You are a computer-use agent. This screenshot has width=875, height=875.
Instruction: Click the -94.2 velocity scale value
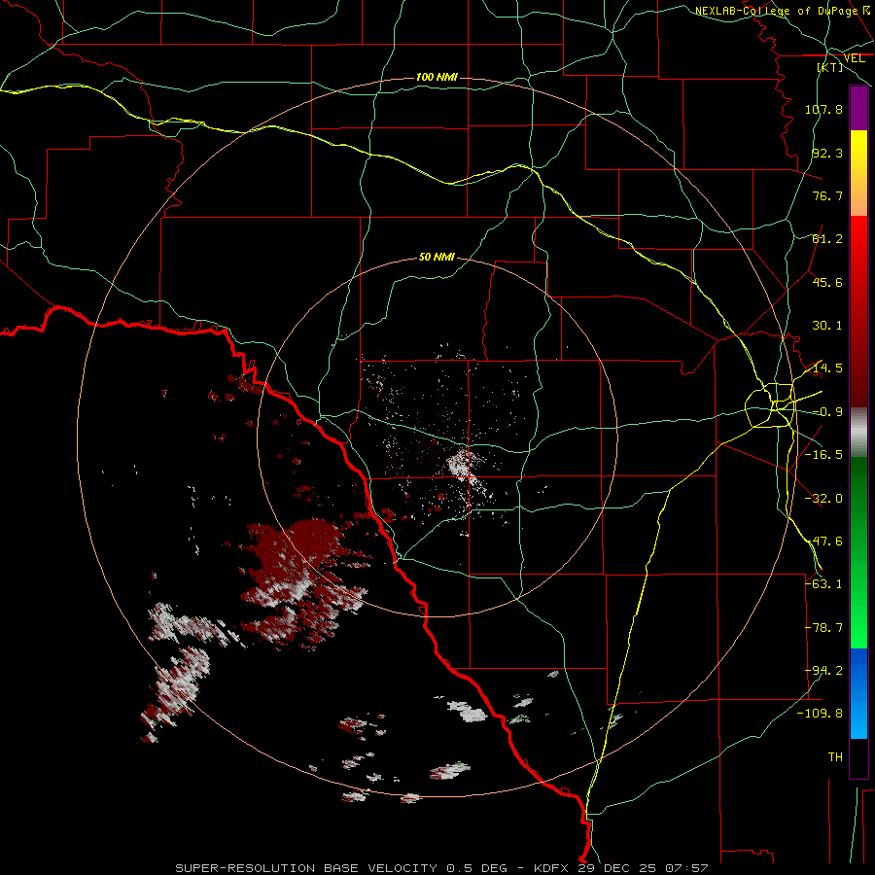tap(823, 671)
